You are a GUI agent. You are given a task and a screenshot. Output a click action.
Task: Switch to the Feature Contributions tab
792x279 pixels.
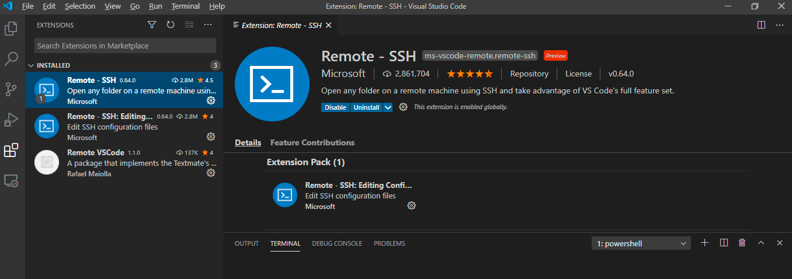(312, 142)
